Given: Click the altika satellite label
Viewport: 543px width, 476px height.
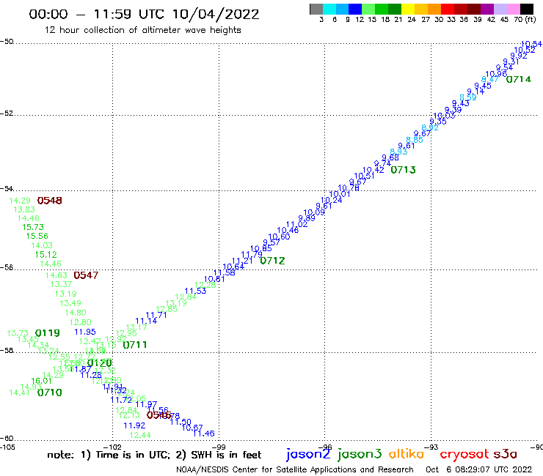Looking at the screenshot, I should [406, 454].
